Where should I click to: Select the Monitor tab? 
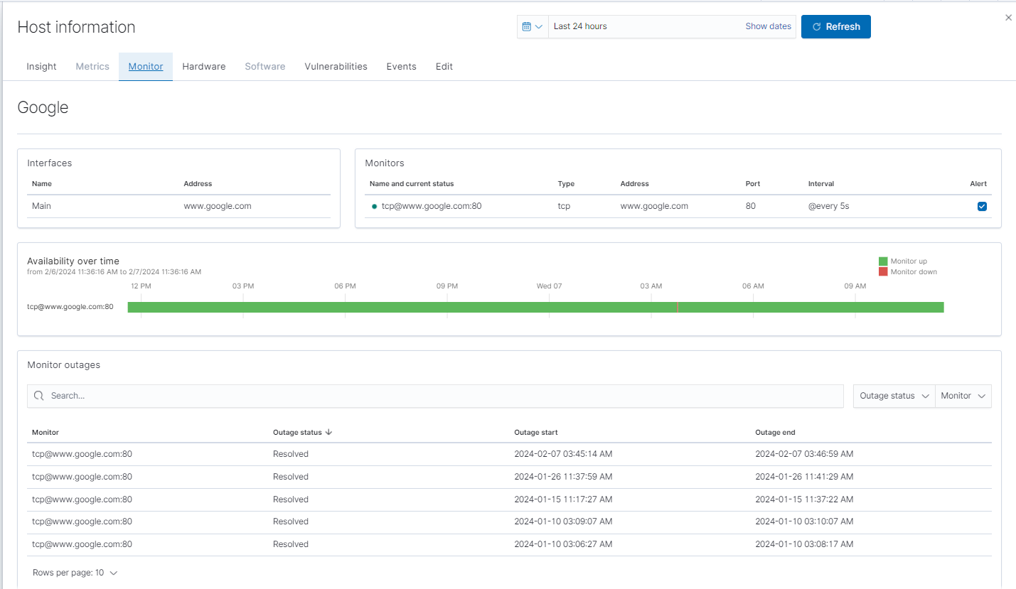click(x=146, y=67)
